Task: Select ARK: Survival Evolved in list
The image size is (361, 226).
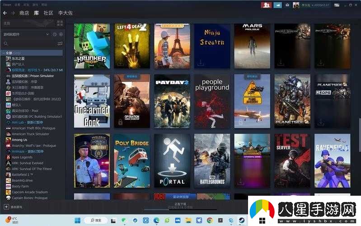Action: pyautogui.click(x=28, y=163)
